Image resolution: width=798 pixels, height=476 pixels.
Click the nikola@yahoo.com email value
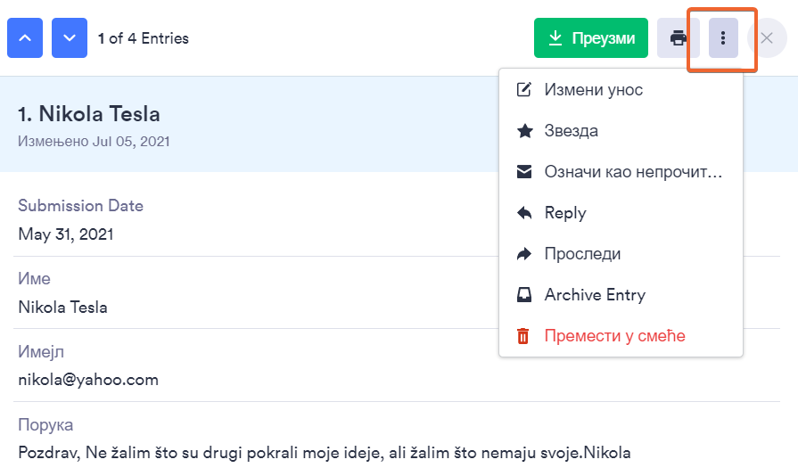[x=88, y=380]
